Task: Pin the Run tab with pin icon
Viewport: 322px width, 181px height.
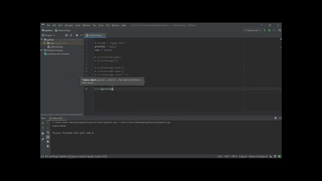Action: click(x=43, y=139)
